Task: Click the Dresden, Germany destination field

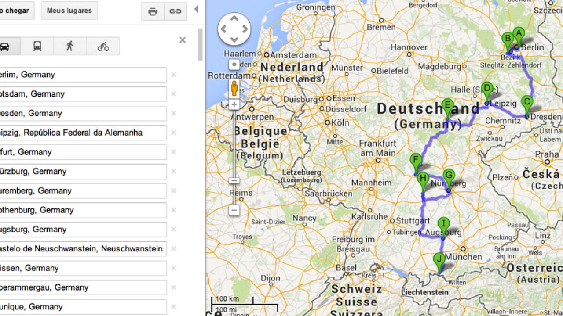Action: click(x=83, y=113)
